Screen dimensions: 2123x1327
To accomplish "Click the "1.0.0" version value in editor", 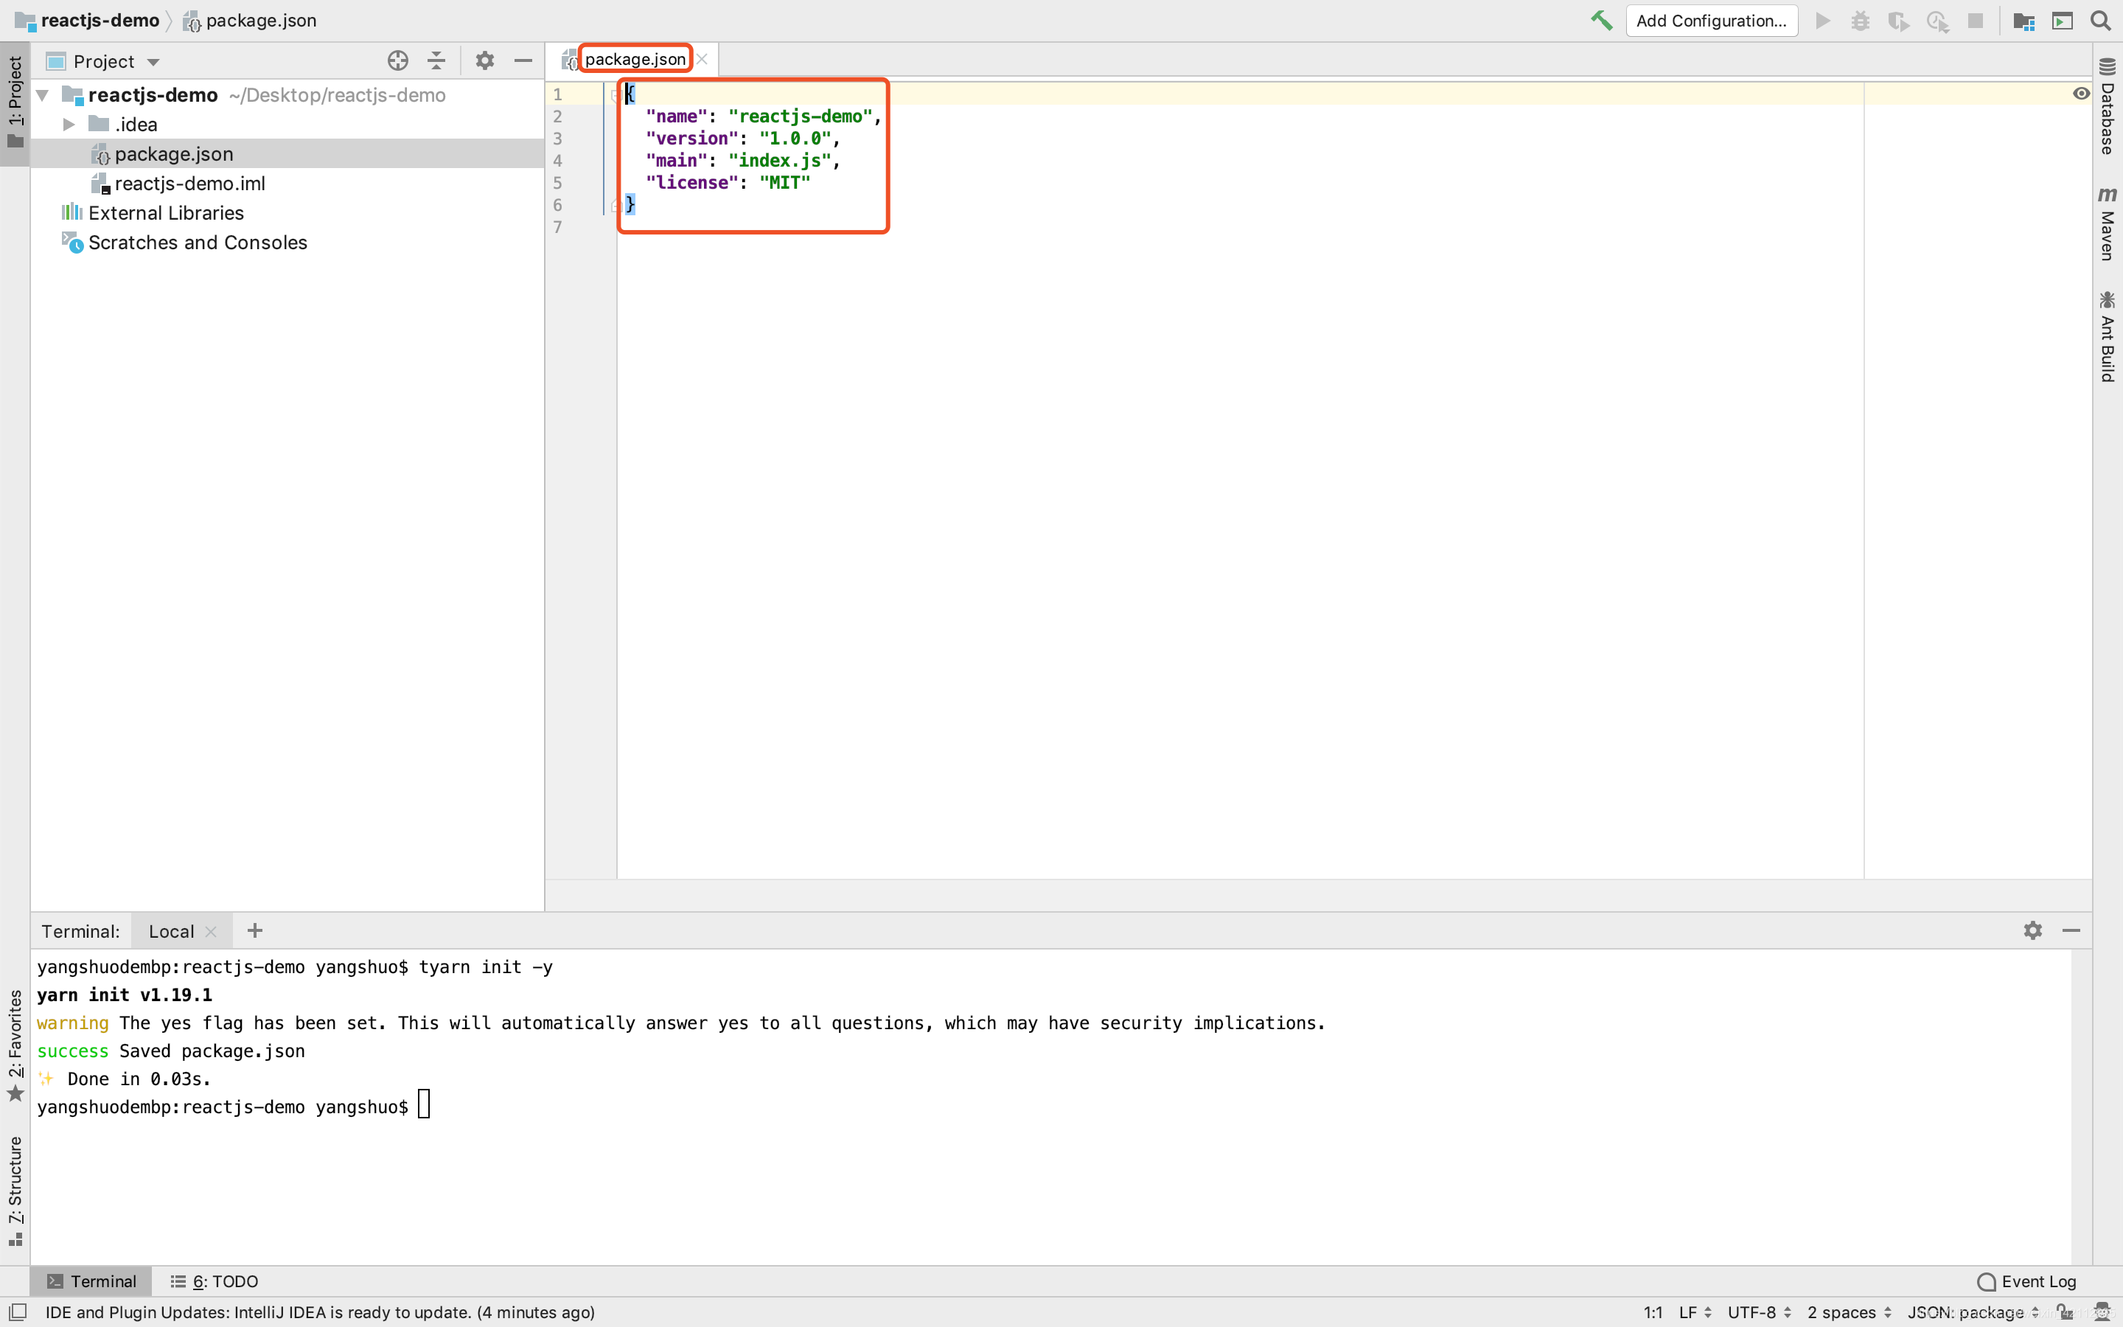I will pos(795,139).
